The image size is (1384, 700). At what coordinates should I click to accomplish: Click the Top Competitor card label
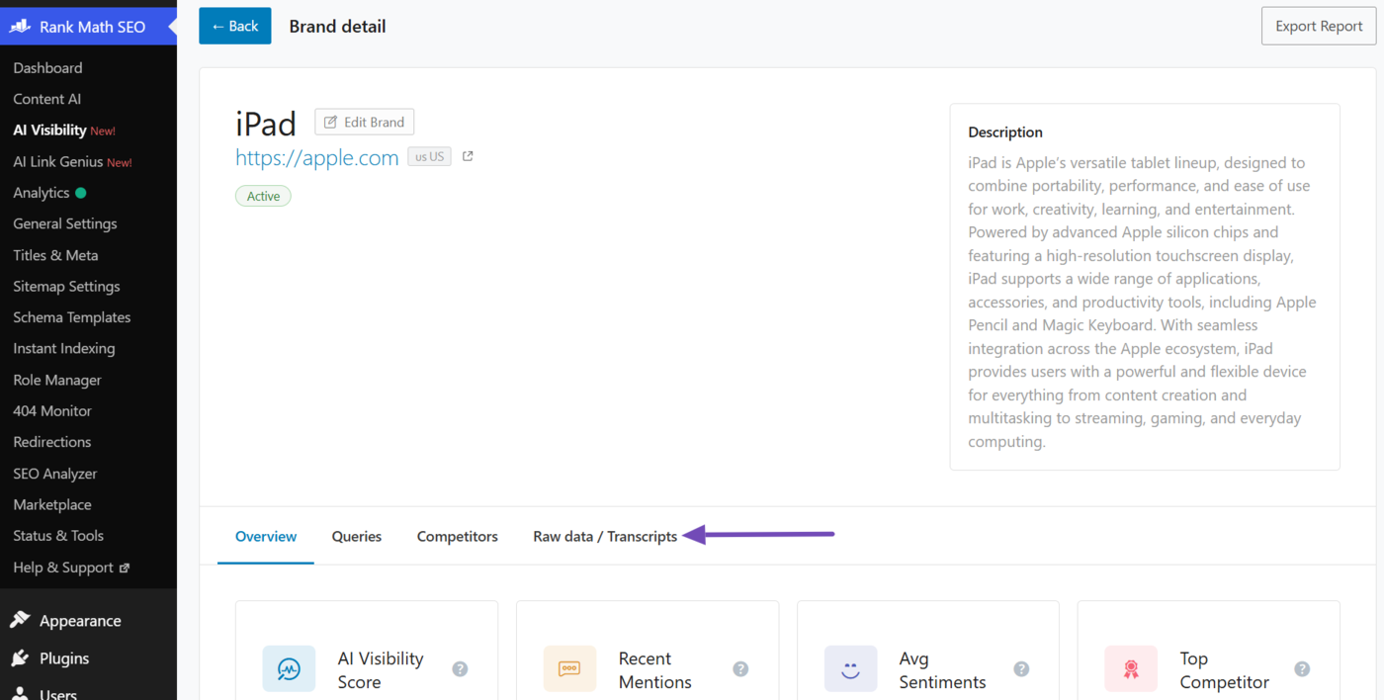click(x=1224, y=670)
